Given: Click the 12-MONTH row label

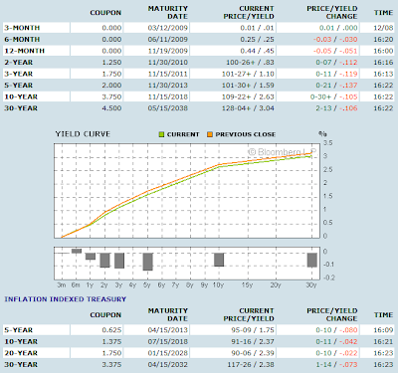Looking at the screenshot, I should click(x=24, y=51).
